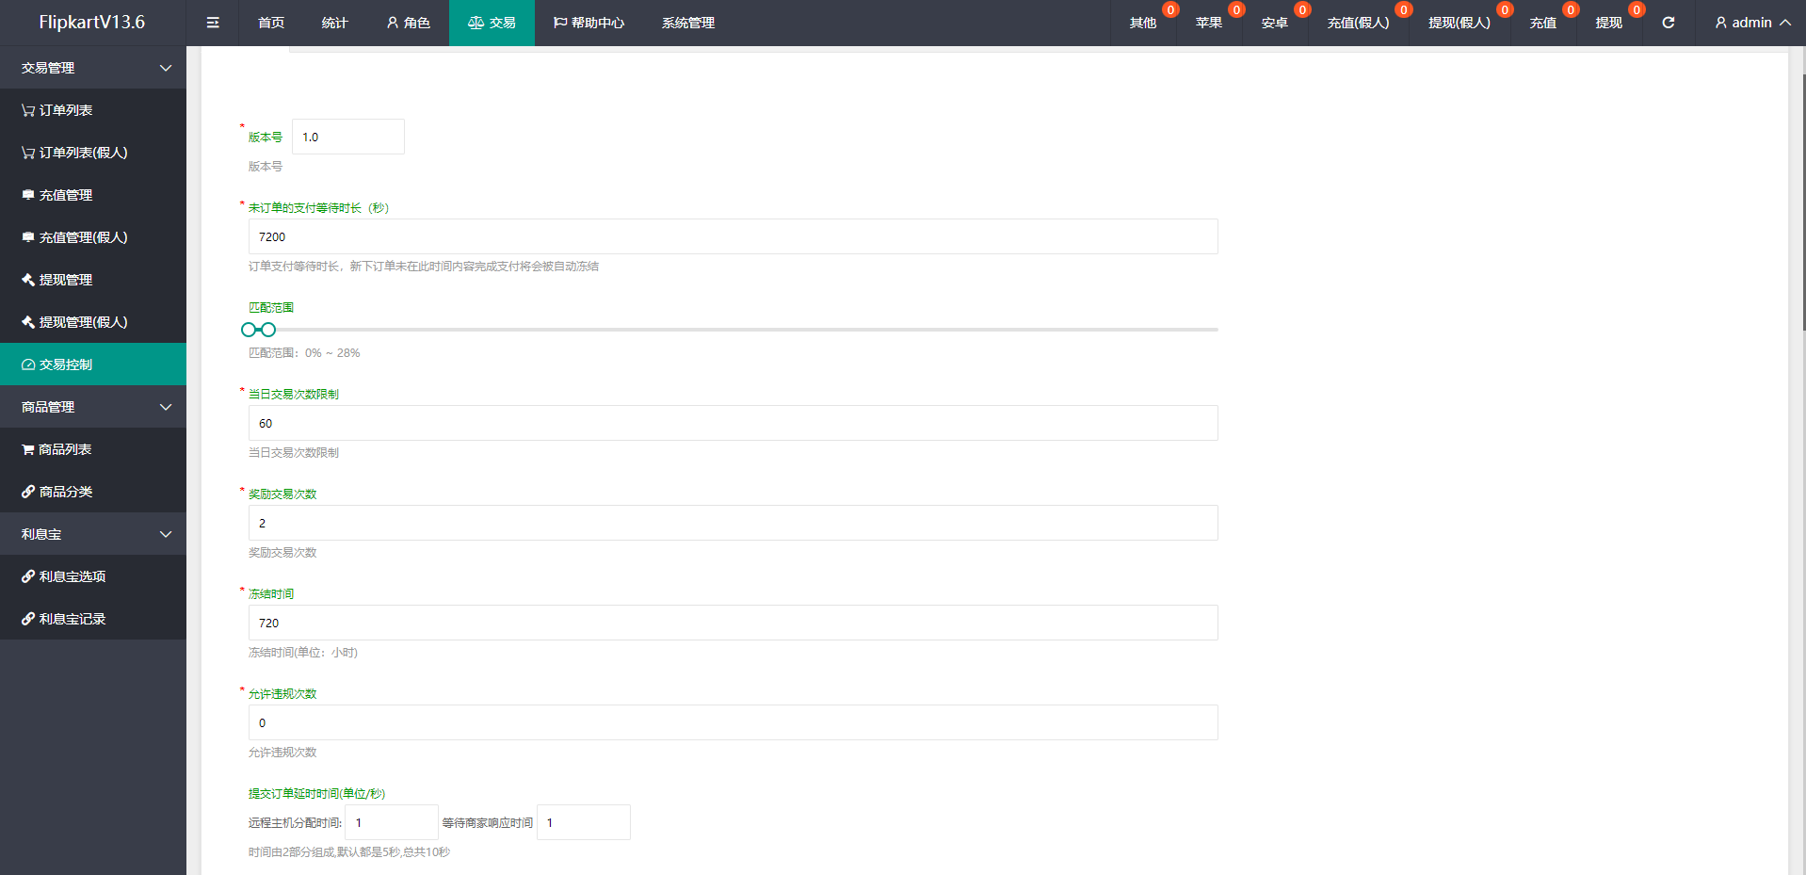Focus the 当日交易次数限制 input
This screenshot has height=875, width=1806.
[x=734, y=423]
